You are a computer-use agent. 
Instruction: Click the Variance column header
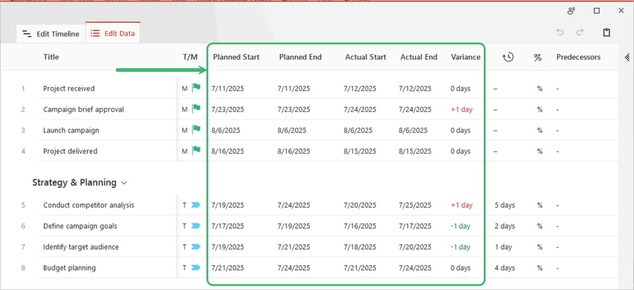point(466,57)
